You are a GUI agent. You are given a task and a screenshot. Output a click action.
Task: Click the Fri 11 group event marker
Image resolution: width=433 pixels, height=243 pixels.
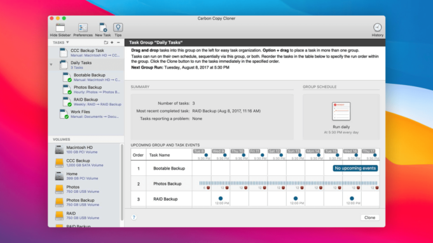(263, 155)
